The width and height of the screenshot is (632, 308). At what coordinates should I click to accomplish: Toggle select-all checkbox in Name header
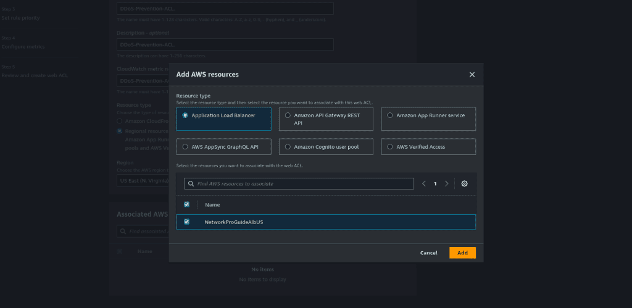tap(186, 204)
